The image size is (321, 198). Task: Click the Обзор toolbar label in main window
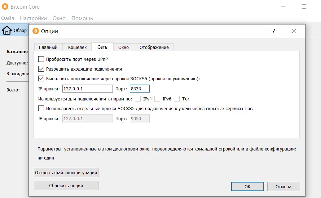tap(20, 31)
